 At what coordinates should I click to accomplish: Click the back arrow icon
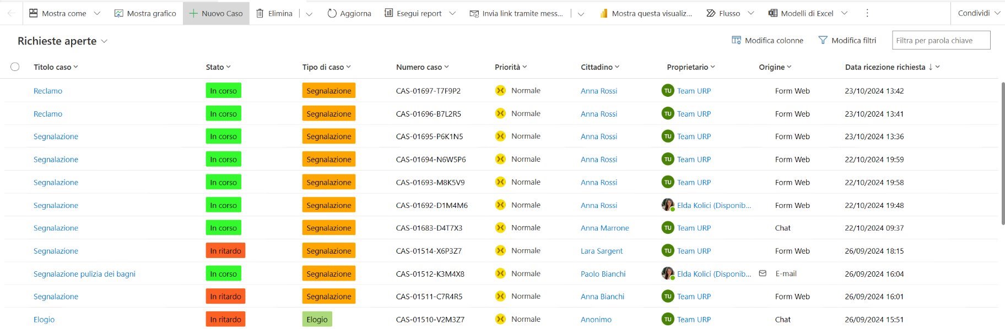click(11, 13)
